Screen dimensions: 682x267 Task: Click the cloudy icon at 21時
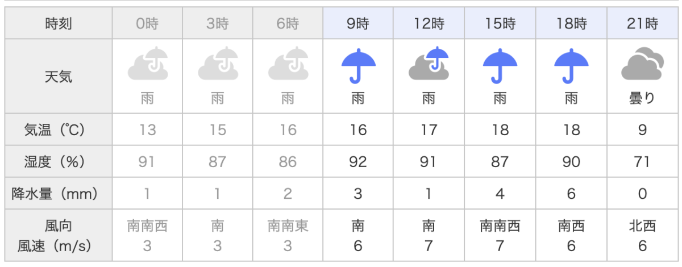click(x=642, y=65)
